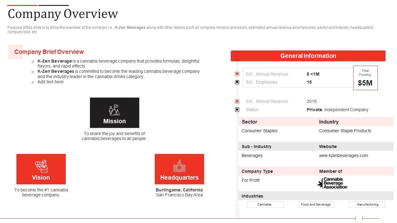The height and width of the screenshot is (223, 397).
Task: Select the '2018' value
Action: tap(312, 101)
